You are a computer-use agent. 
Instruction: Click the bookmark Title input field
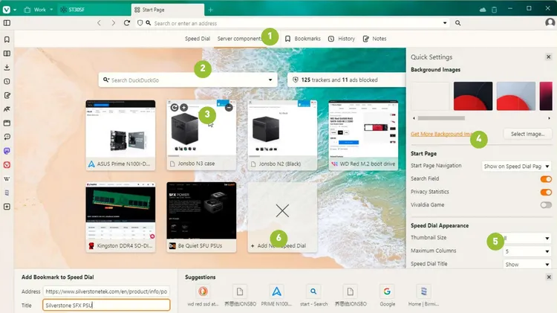pos(106,305)
